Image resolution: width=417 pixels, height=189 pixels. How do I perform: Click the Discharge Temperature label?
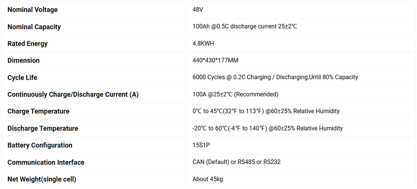click(x=43, y=129)
